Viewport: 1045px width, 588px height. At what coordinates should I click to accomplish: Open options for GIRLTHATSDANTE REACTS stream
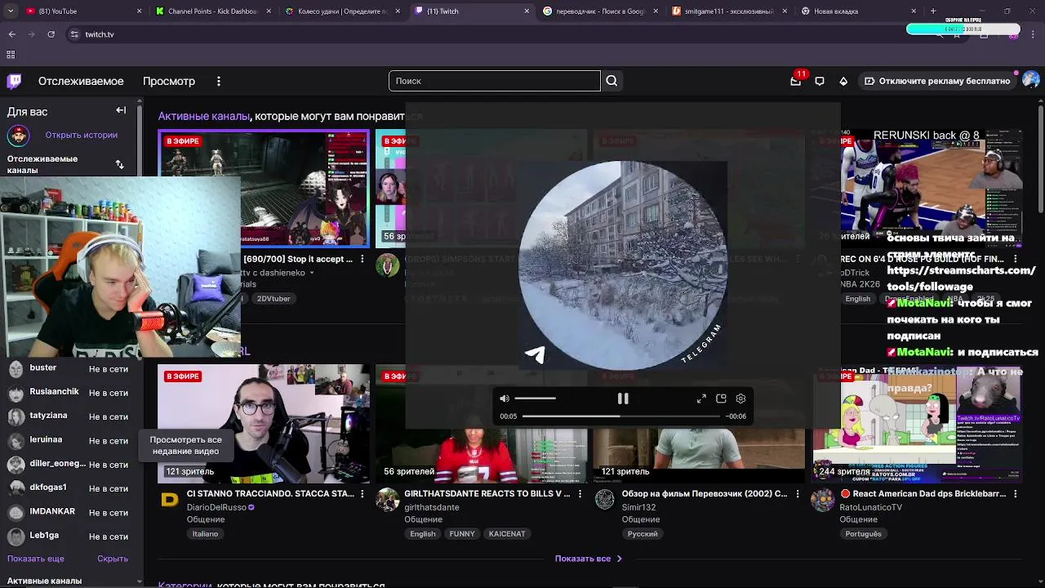point(580,494)
